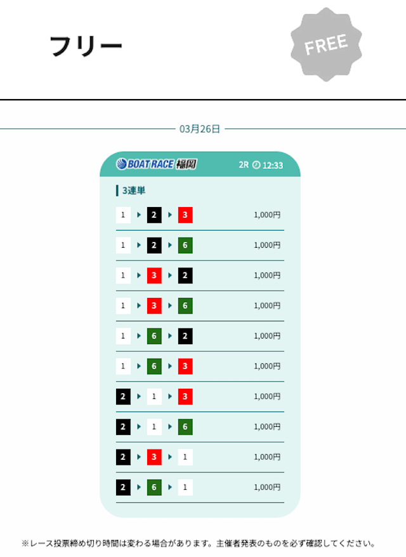Select the last white 1 box in the 2-6-1 row

tap(185, 487)
